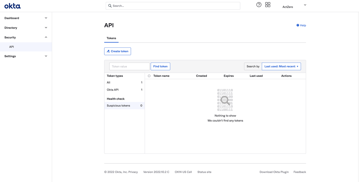Click the Find token button
Image resolution: width=359 pixels, height=182 pixels.
(160, 66)
